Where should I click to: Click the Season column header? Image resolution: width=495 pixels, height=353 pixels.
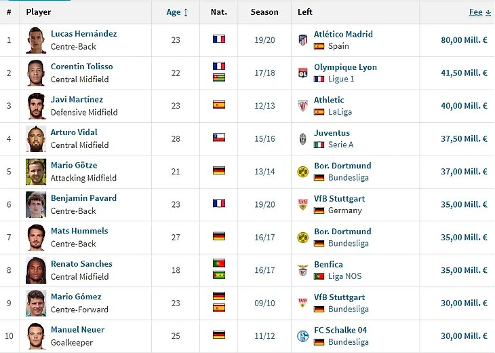click(264, 12)
